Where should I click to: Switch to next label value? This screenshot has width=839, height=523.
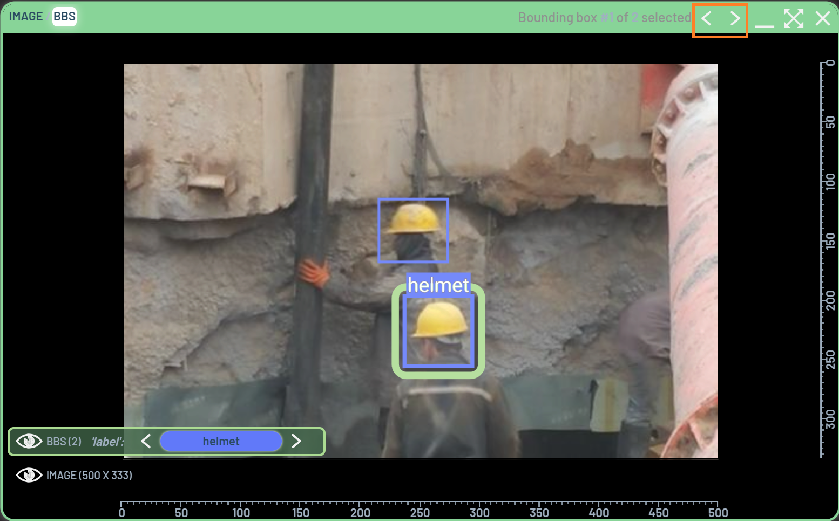click(x=296, y=442)
